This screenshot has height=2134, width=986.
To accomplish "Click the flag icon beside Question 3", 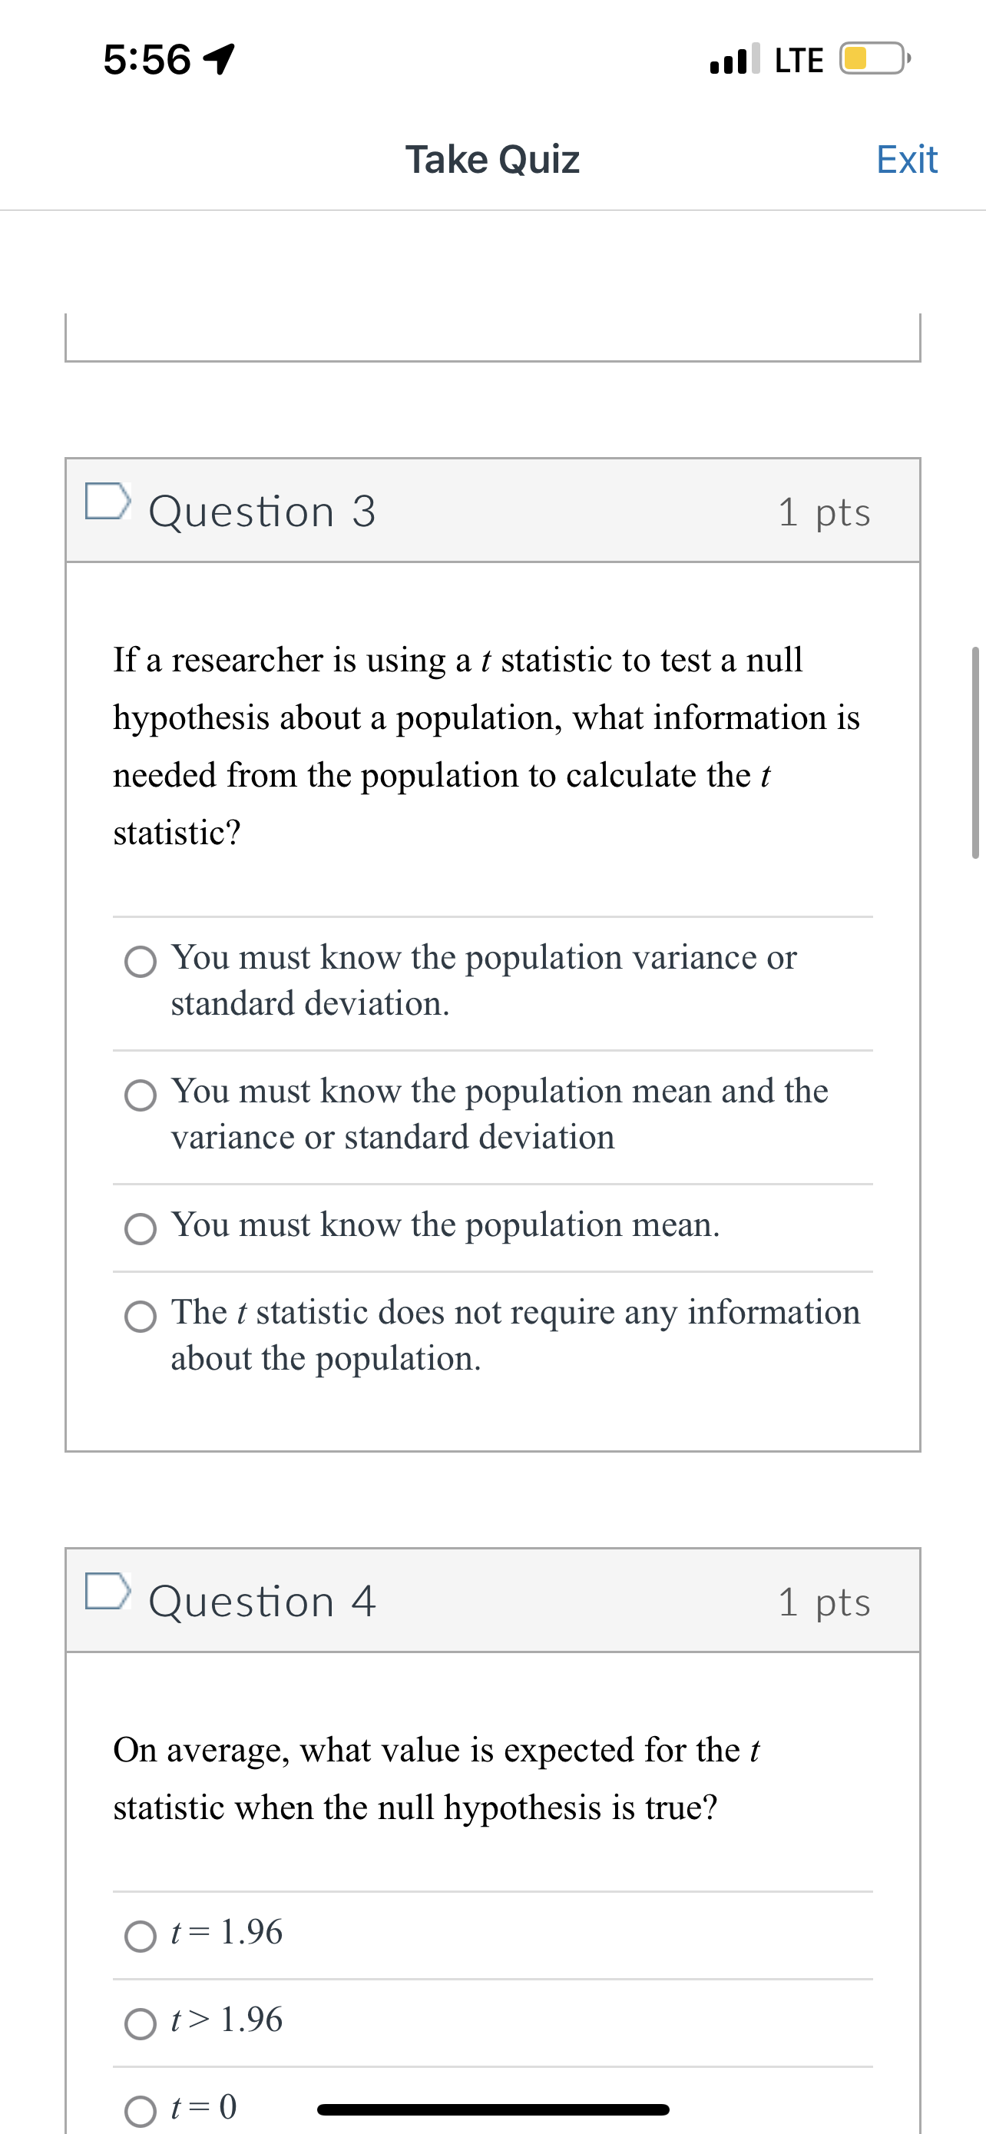I will [108, 504].
